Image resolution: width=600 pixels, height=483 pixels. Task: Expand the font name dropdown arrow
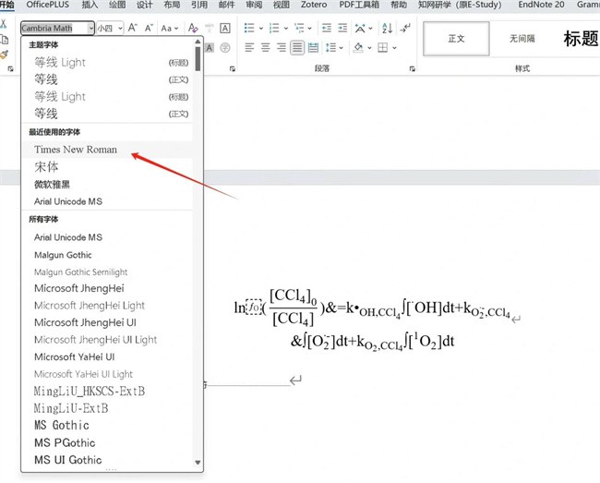(x=90, y=29)
